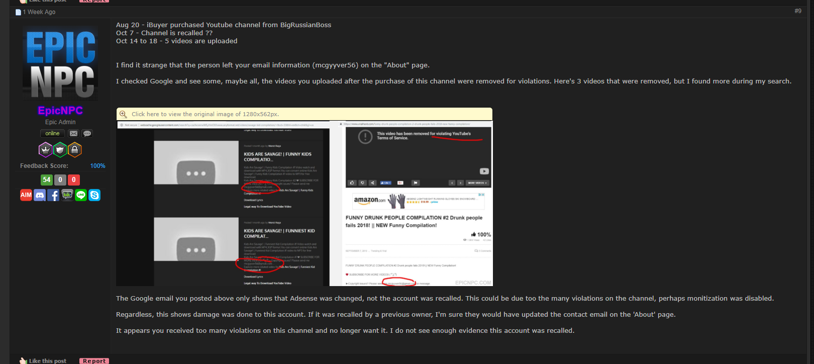Click the thumbs-up icon beside Like this post
The height and width of the screenshot is (364, 814).
(x=23, y=360)
